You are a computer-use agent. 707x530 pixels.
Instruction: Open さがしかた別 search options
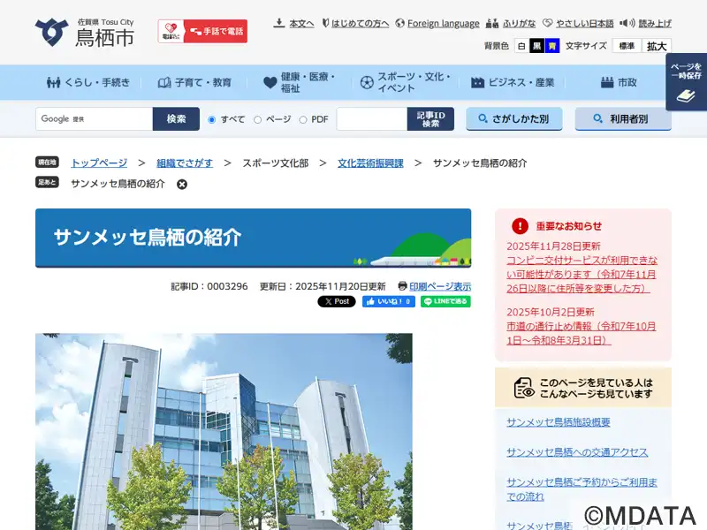[x=514, y=118]
